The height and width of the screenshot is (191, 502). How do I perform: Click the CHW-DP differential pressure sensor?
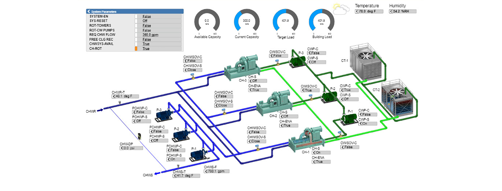point(139,136)
